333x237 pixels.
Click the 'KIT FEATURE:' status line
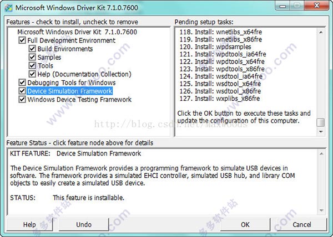[x=75, y=153]
